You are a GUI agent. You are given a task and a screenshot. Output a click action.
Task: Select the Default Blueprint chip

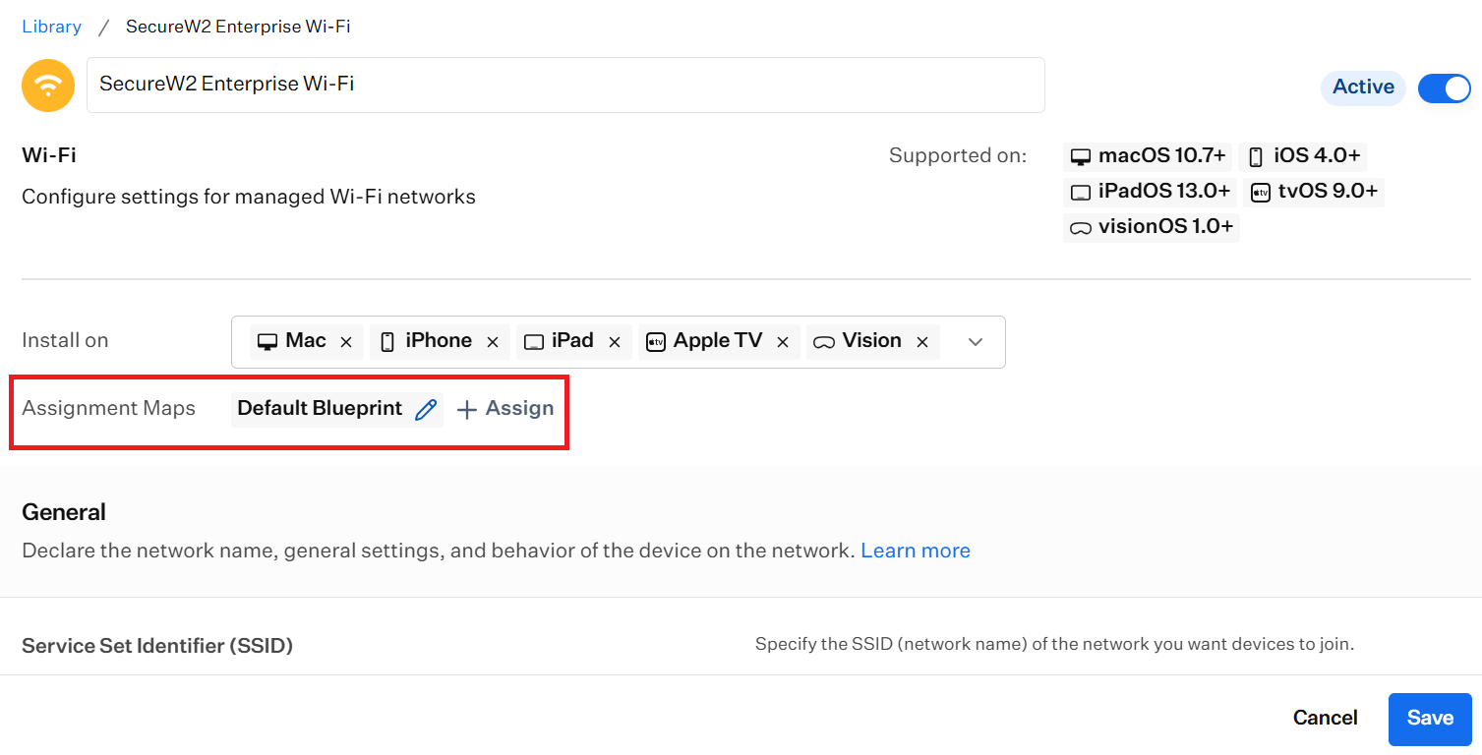[x=320, y=409]
